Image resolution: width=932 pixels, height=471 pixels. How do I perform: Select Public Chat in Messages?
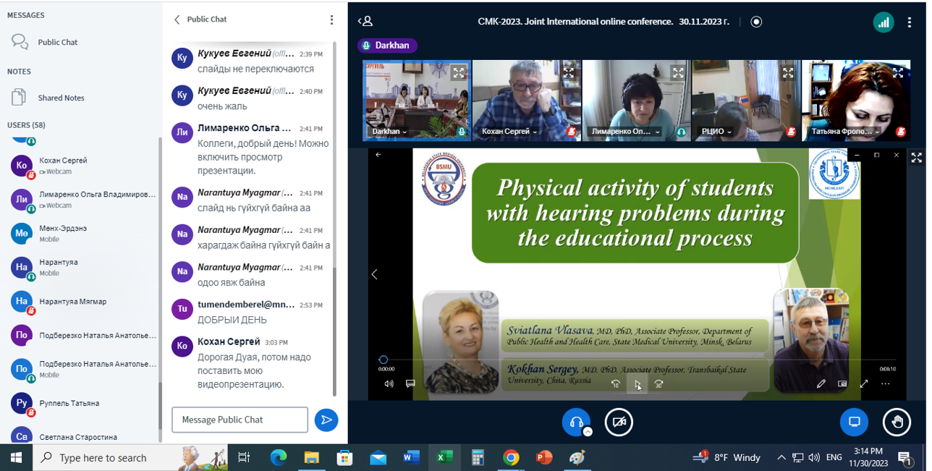(58, 42)
